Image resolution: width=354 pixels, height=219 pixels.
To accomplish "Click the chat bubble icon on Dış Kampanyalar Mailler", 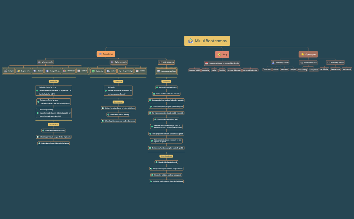I will (108, 71).
